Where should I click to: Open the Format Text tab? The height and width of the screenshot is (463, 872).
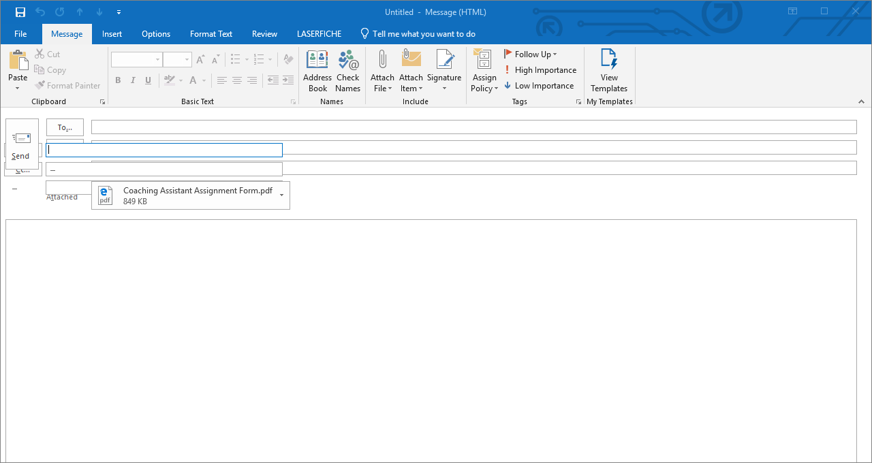pyautogui.click(x=211, y=34)
